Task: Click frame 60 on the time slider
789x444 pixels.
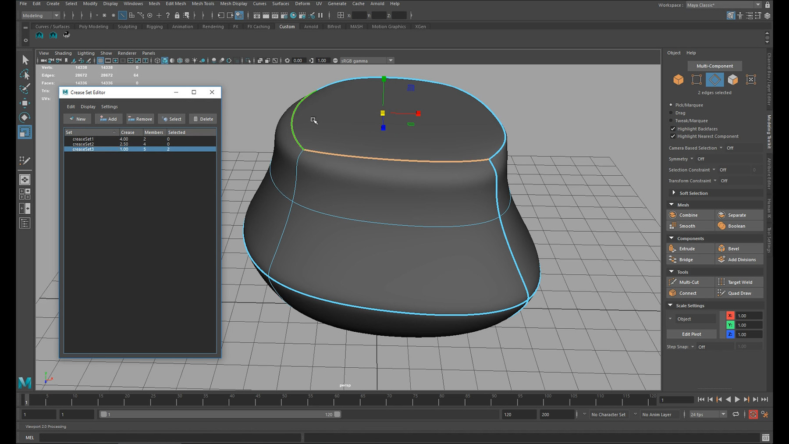Action: tap(337, 399)
